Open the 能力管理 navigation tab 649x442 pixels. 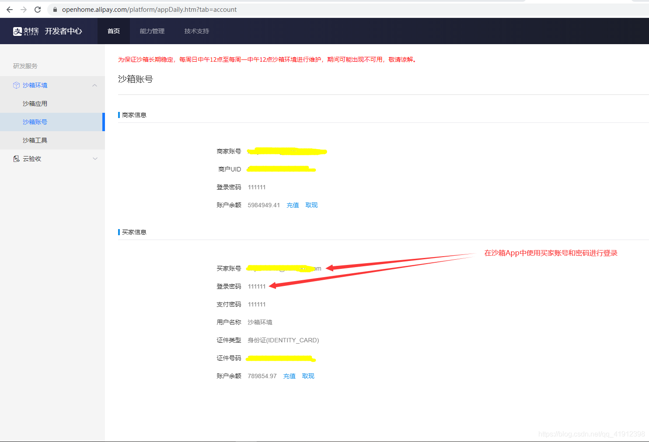coord(152,31)
